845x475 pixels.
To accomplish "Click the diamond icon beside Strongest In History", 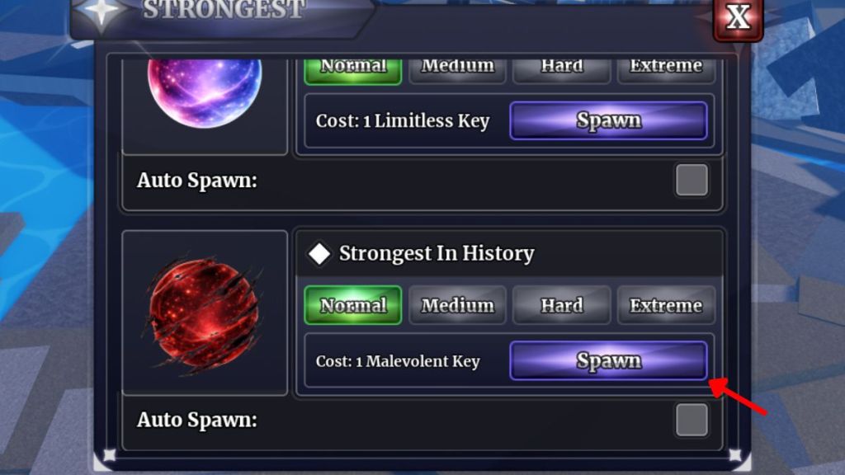I will [x=322, y=253].
